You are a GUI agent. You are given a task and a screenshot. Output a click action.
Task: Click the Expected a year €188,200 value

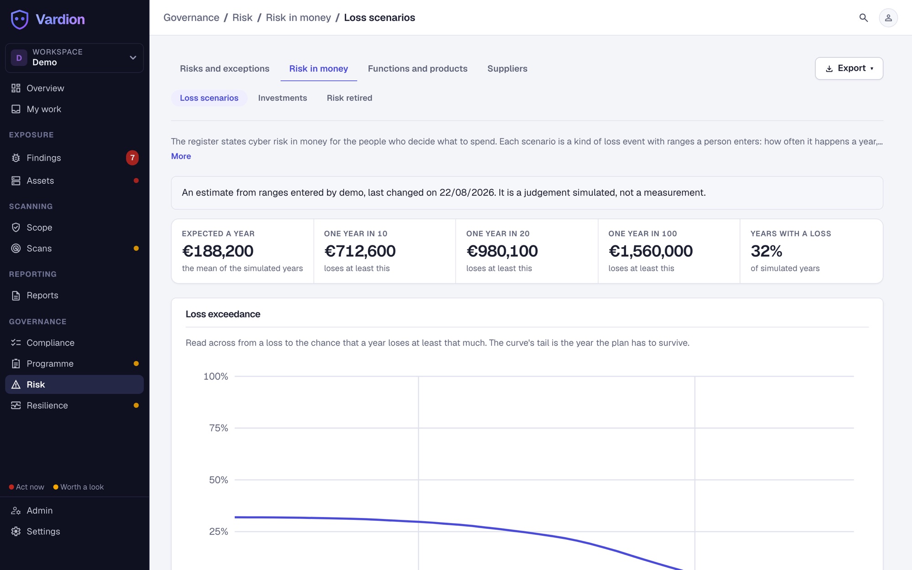(218, 251)
